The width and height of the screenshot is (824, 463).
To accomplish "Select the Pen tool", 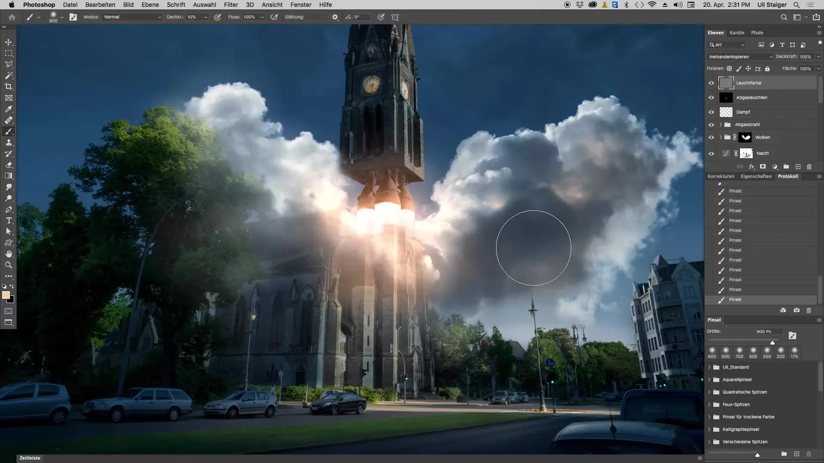I will [x=9, y=210].
